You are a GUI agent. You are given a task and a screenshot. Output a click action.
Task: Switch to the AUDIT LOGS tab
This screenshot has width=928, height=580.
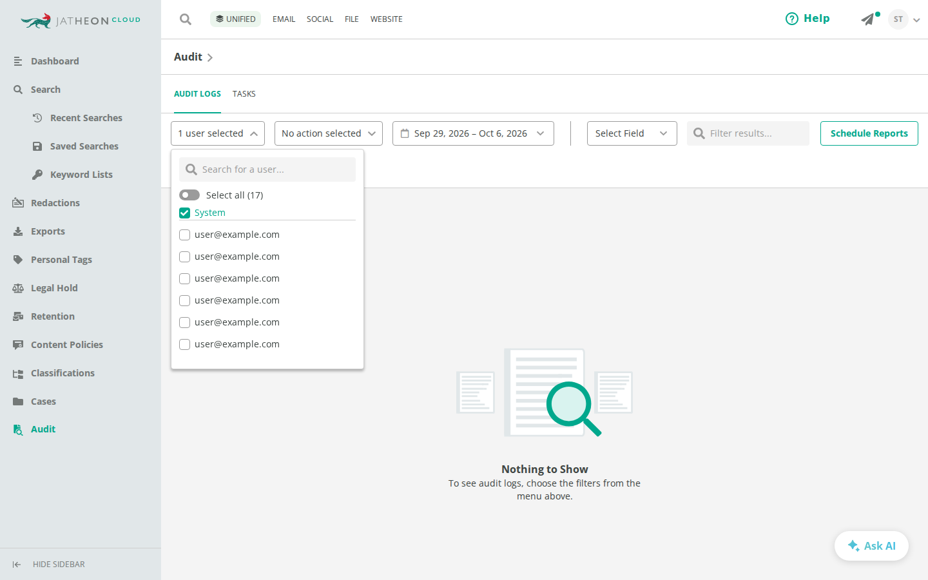click(197, 94)
